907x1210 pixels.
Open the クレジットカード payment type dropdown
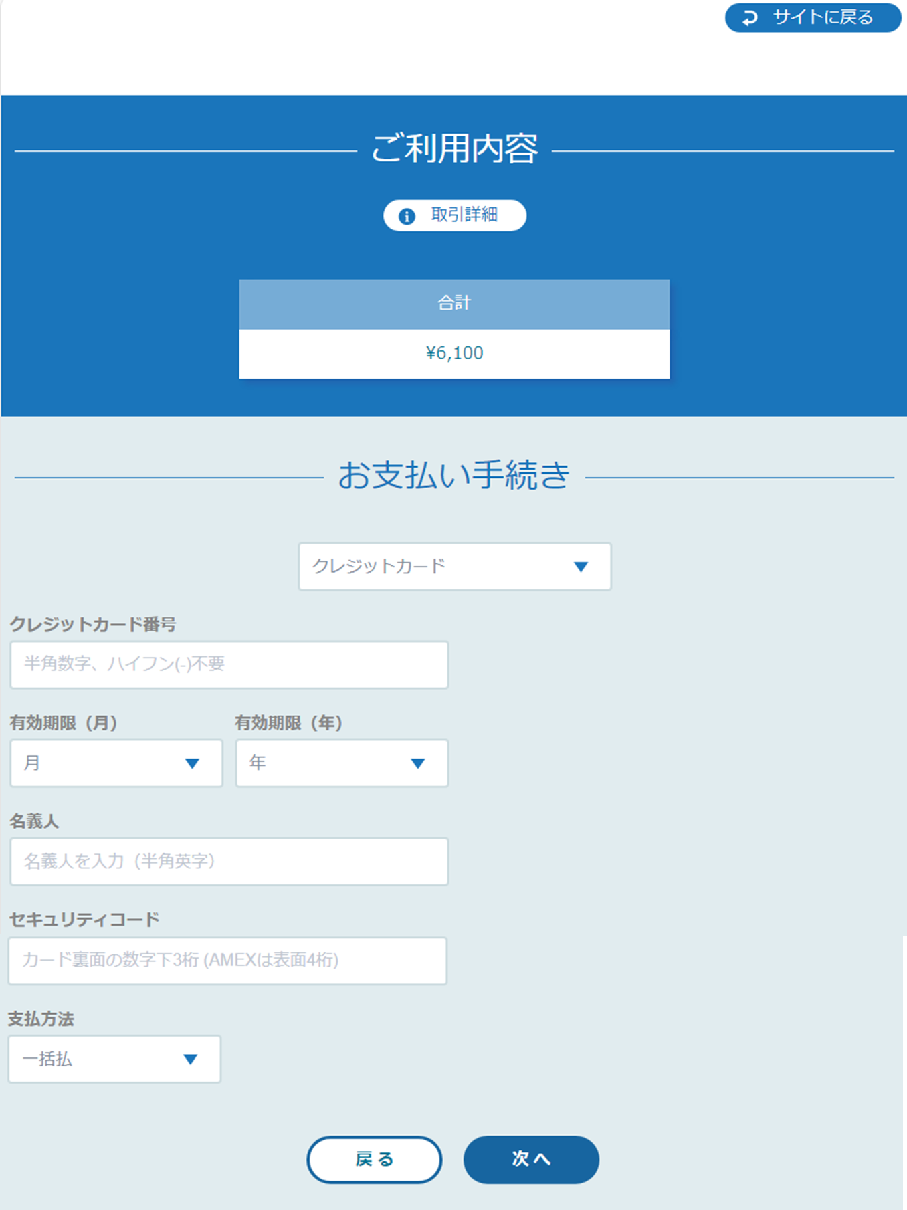[x=455, y=567]
